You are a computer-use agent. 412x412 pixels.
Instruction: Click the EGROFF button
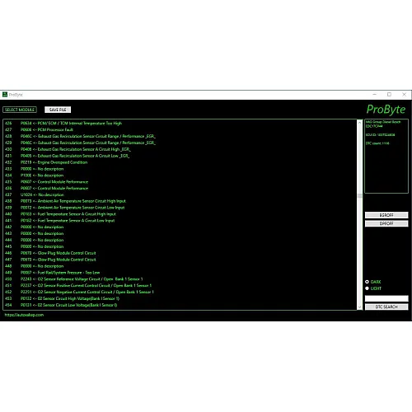click(386, 215)
